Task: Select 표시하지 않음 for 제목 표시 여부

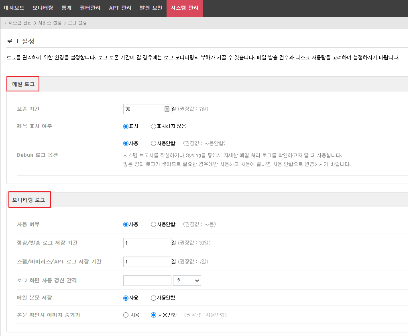Action: 153,126
